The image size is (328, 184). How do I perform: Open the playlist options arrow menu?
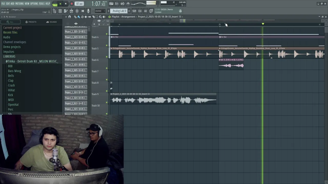(x=66, y=17)
